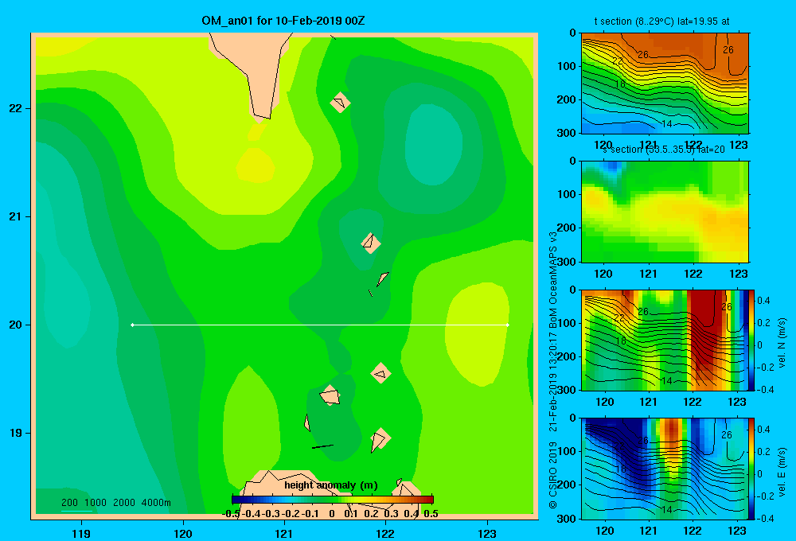Click the main map's longitude 121 axis label
This screenshot has height=541, width=796.
pos(284,533)
